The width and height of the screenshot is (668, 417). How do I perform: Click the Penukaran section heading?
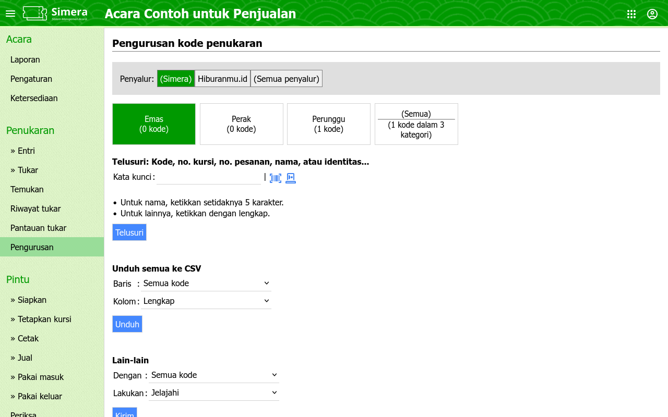pos(30,131)
